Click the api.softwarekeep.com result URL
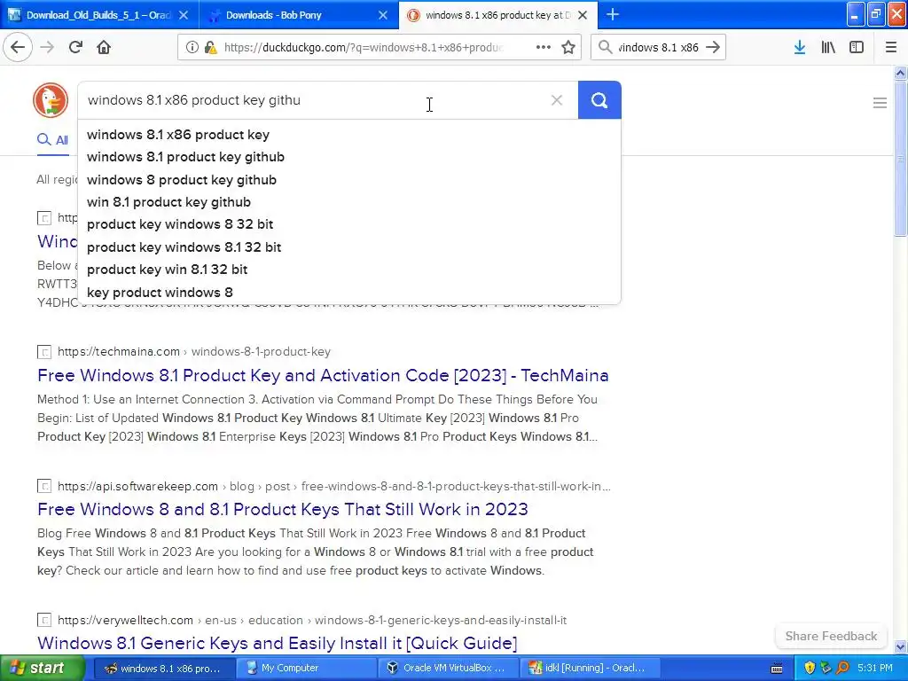 (x=333, y=486)
